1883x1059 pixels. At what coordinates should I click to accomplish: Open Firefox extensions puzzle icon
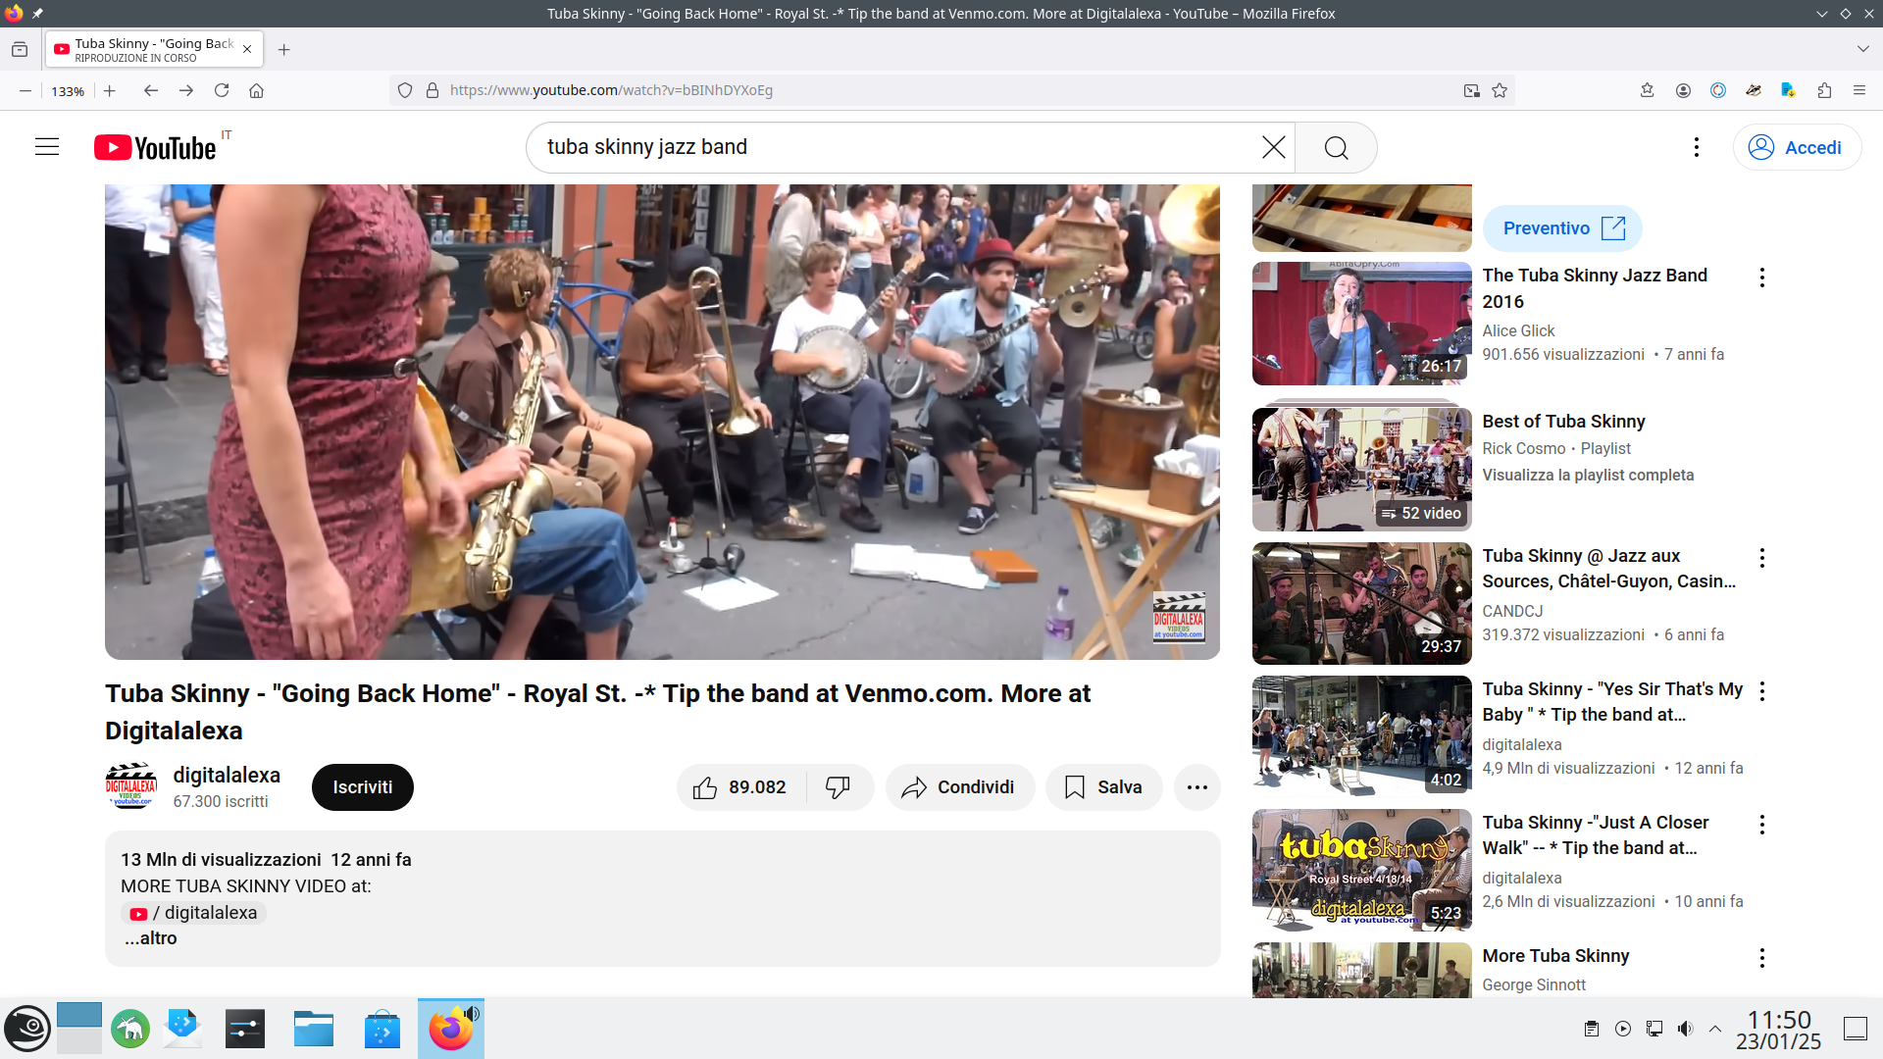(1824, 90)
